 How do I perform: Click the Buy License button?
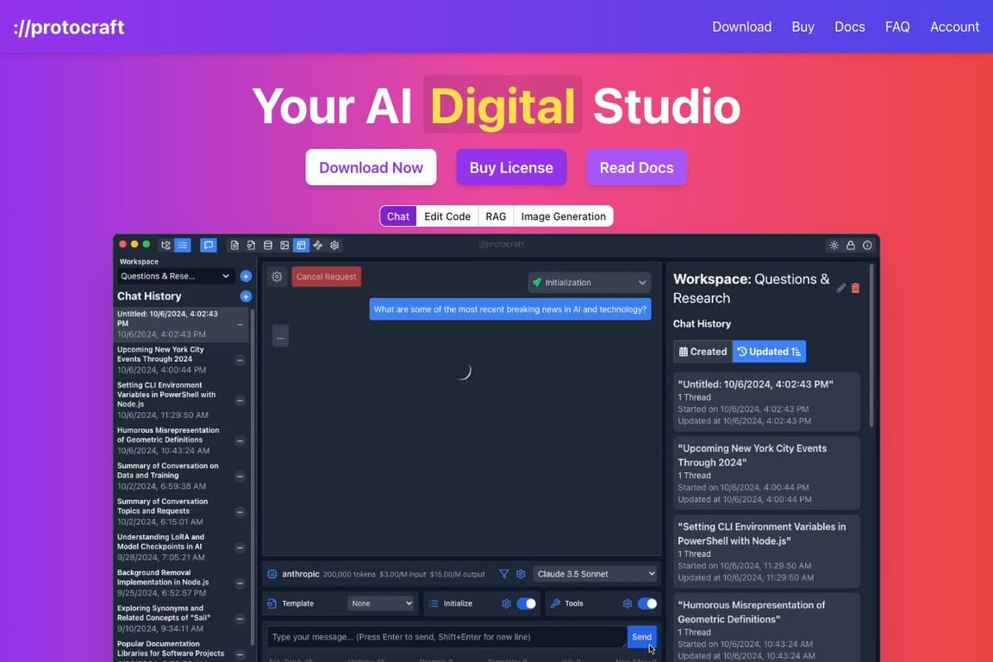[x=511, y=167]
